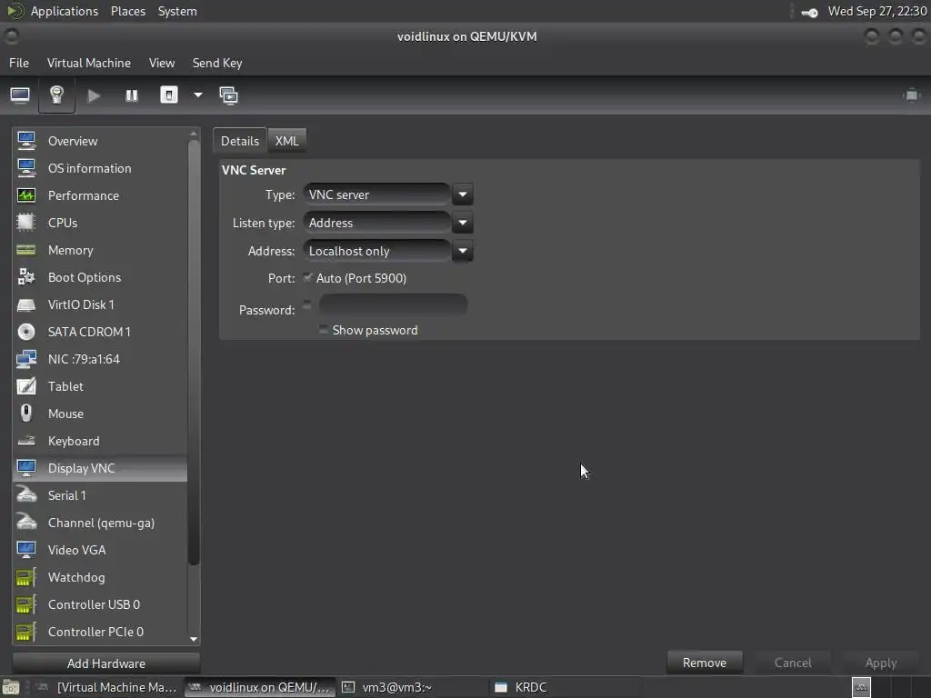The image size is (931, 698).
Task: Open the Virtual Machine menu
Action: 89,63
